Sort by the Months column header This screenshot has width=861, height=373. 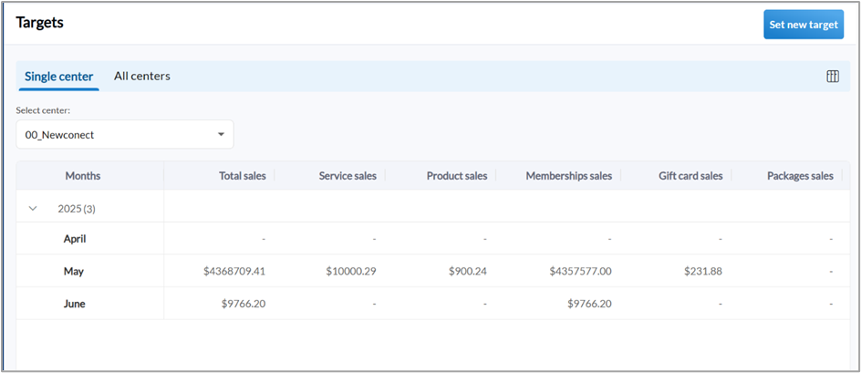click(x=83, y=176)
